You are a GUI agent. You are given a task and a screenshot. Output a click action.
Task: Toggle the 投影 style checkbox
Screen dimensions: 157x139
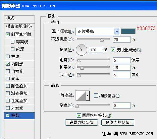point(8,116)
